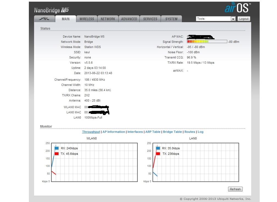Open the Ubiquiti logo tab
This screenshot has width=277, height=202.
click(x=44, y=19)
